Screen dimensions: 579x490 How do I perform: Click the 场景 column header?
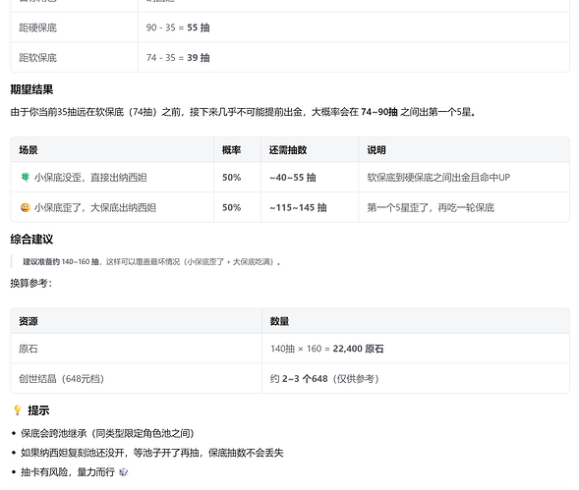tap(29, 150)
